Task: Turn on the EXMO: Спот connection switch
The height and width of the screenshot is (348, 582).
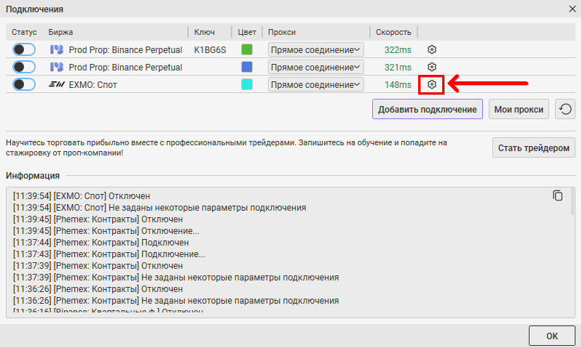Action: pos(24,85)
